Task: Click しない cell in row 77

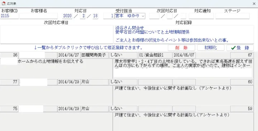Action: 123,82
